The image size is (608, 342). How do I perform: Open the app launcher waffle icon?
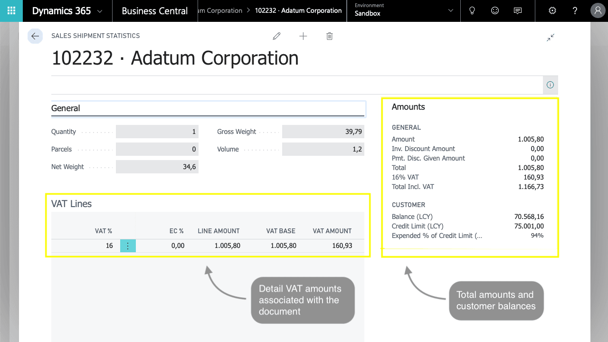[11, 11]
